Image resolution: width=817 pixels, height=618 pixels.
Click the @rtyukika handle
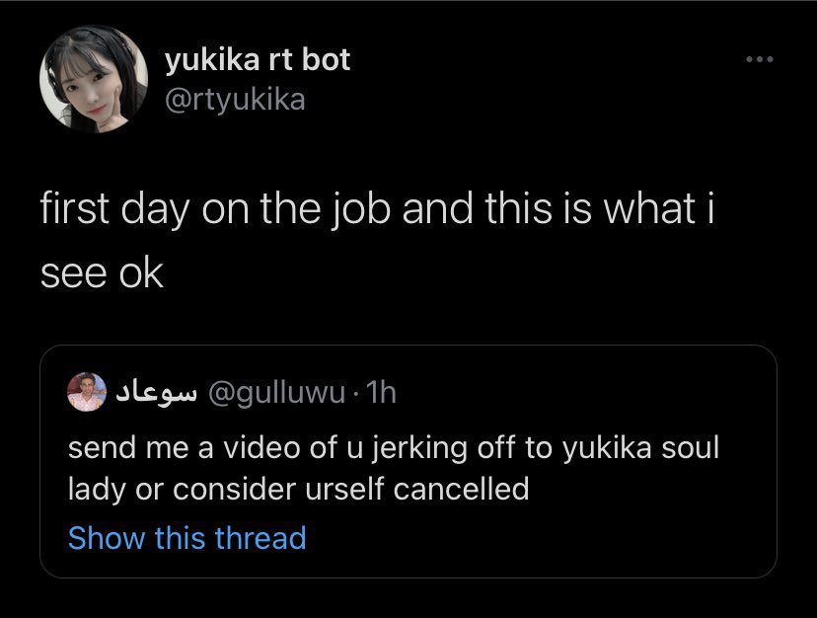235,99
